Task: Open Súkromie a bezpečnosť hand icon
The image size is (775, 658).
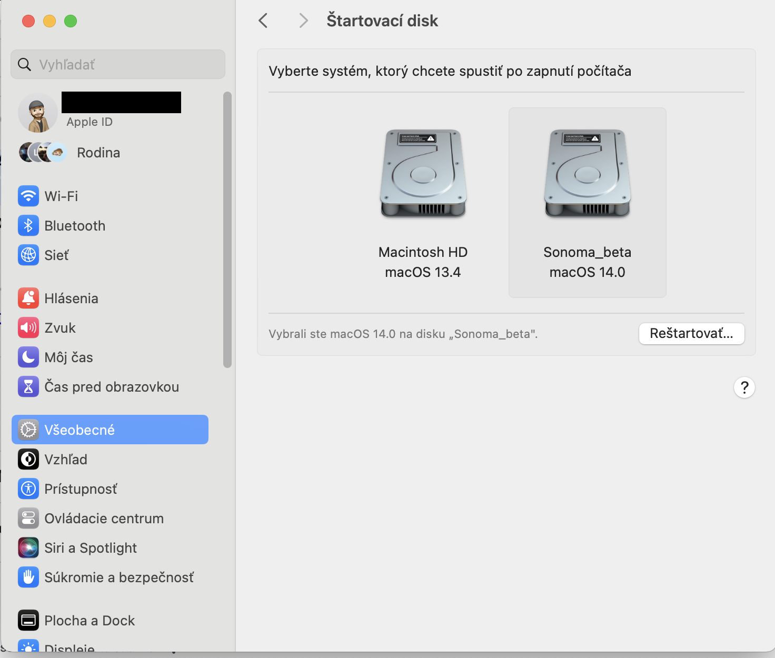Action: pos(28,577)
